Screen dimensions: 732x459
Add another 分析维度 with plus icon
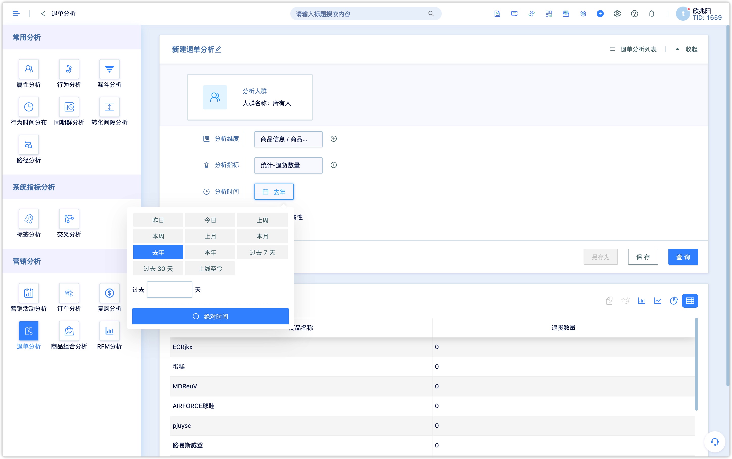[x=333, y=139]
